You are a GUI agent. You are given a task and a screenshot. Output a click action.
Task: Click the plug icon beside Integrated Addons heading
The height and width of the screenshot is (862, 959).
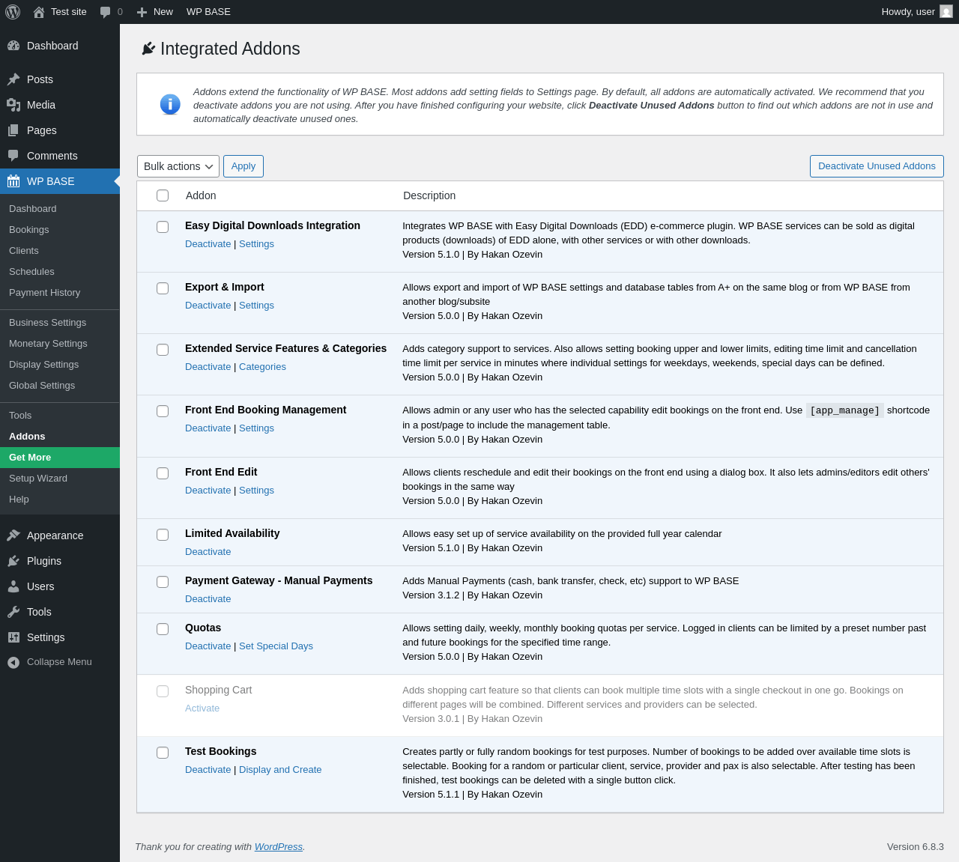(x=148, y=49)
